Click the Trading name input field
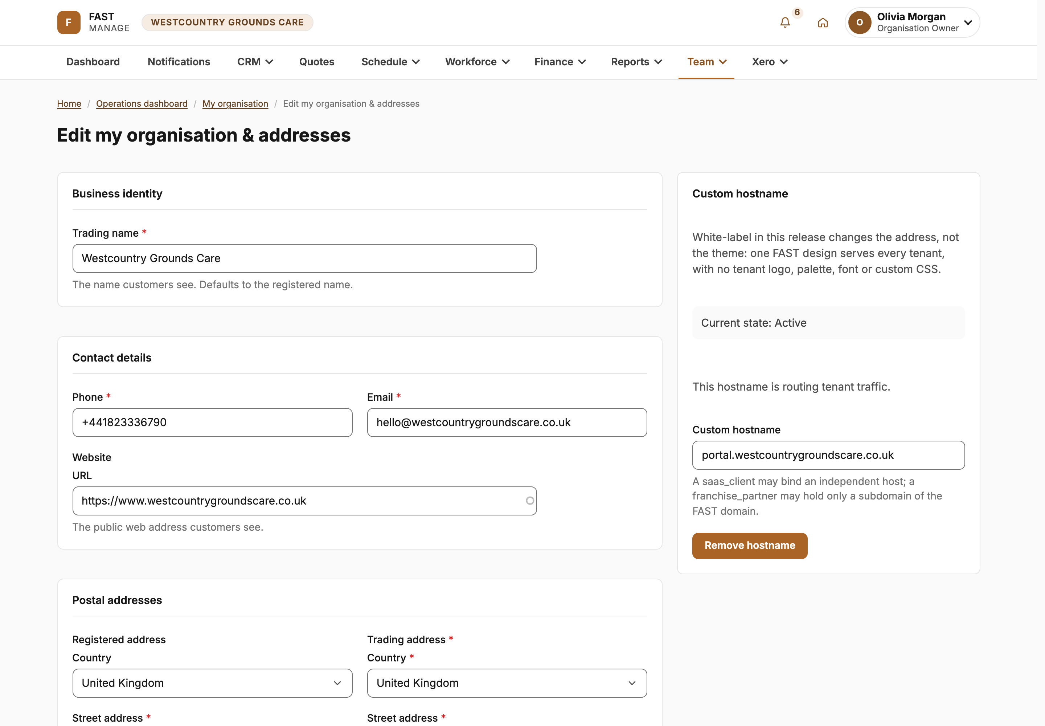 coord(305,258)
